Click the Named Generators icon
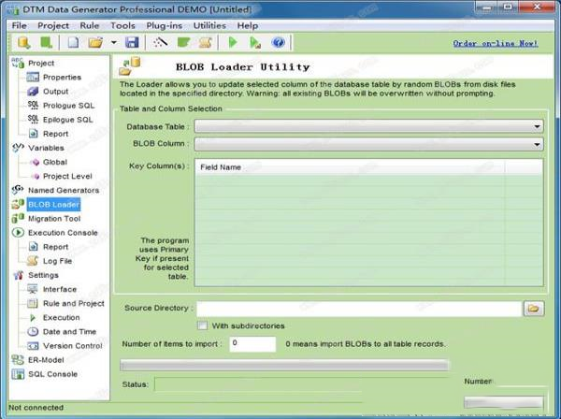 [x=18, y=189]
